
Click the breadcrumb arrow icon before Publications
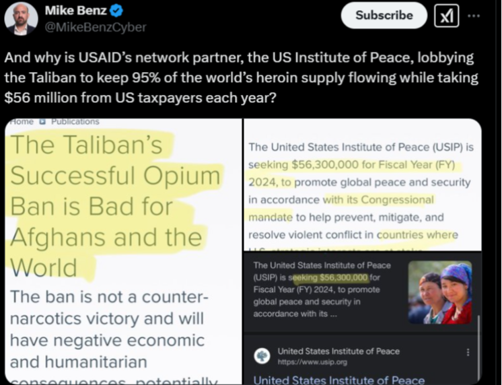click(42, 122)
